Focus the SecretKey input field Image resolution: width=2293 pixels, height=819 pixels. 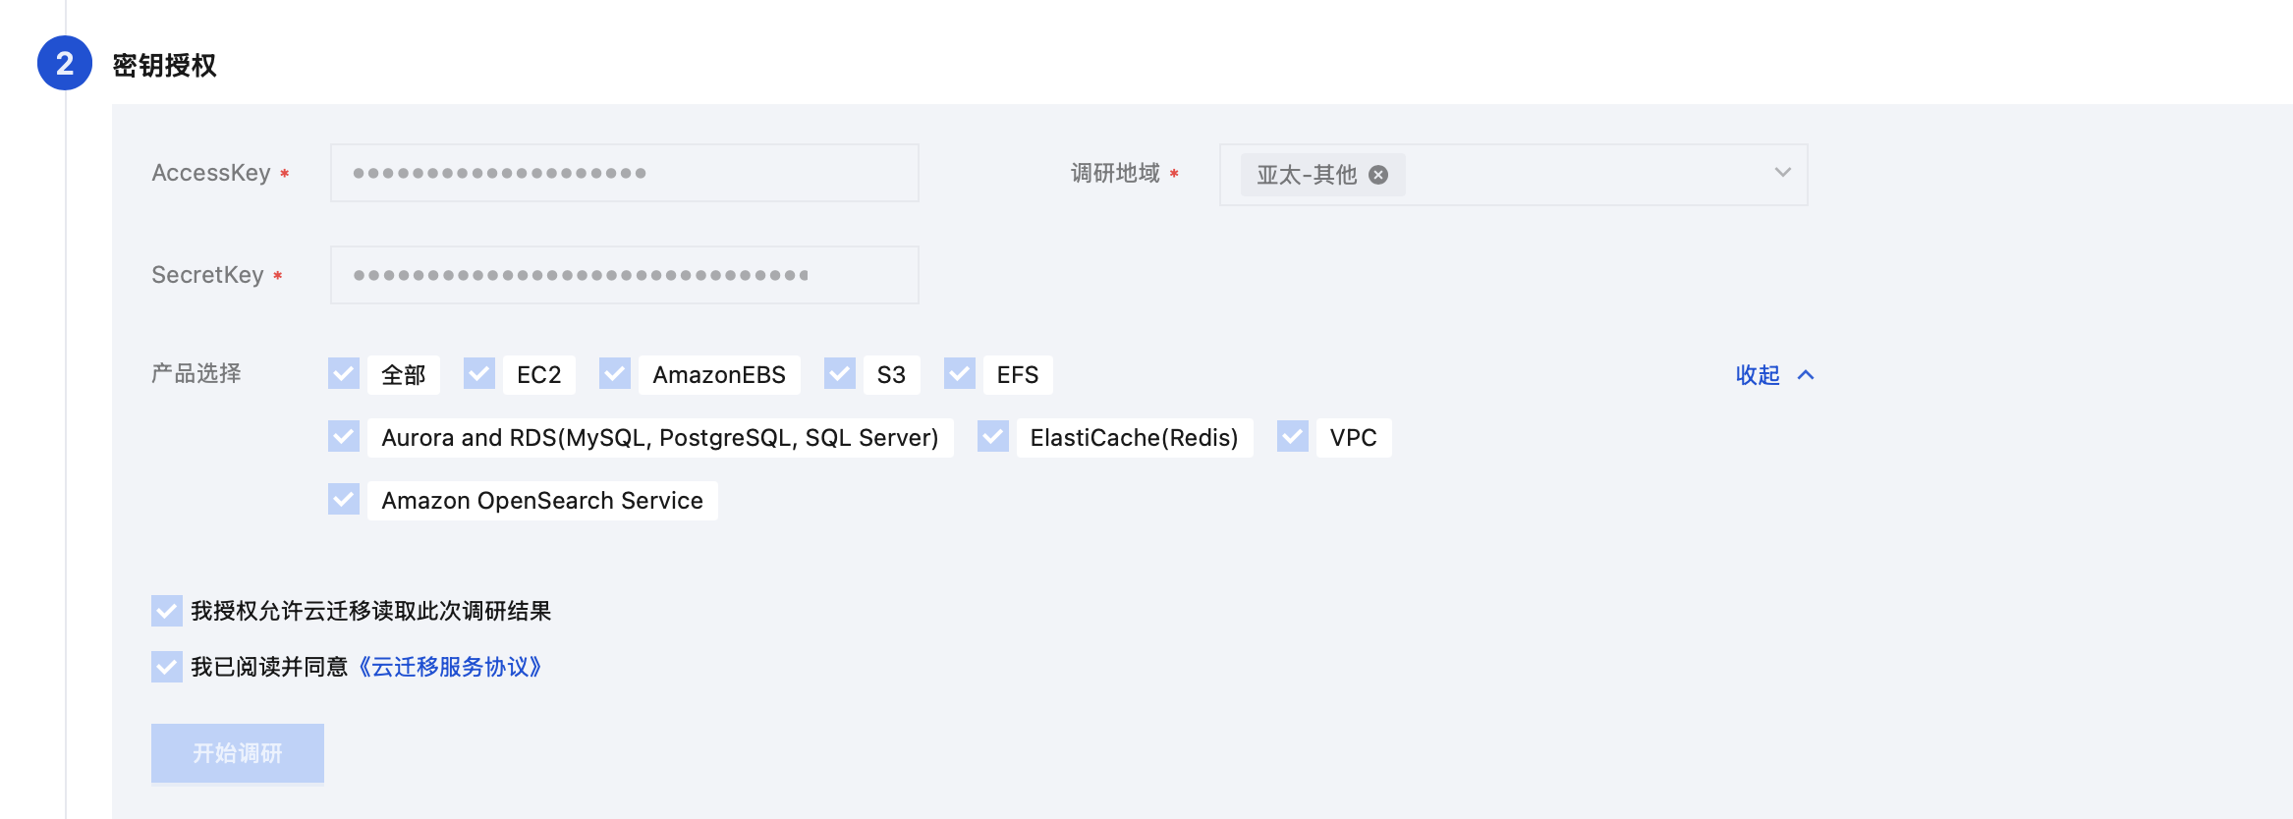click(624, 275)
